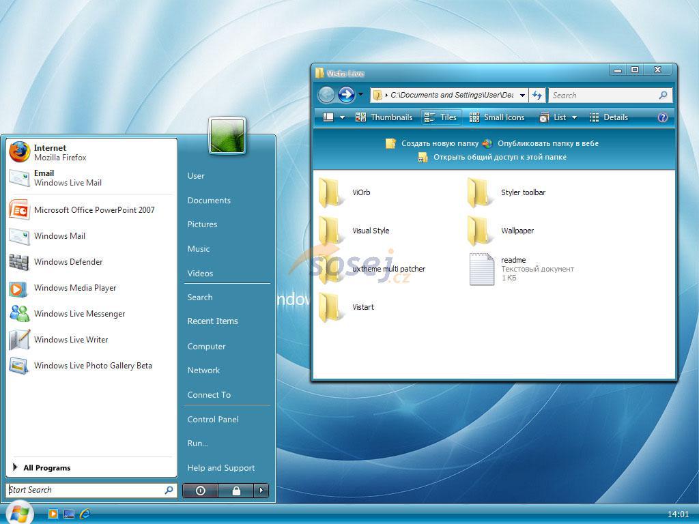Image resolution: width=699 pixels, height=524 pixels.
Task: Open Microsoft Office PowerPoint 2007
Action: [x=91, y=210]
